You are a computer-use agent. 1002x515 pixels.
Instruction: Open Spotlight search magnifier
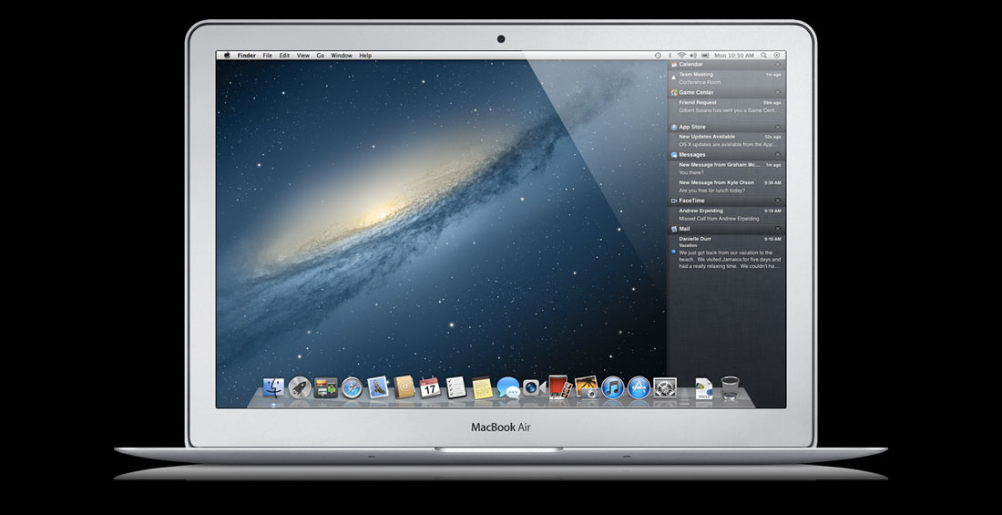(x=765, y=56)
